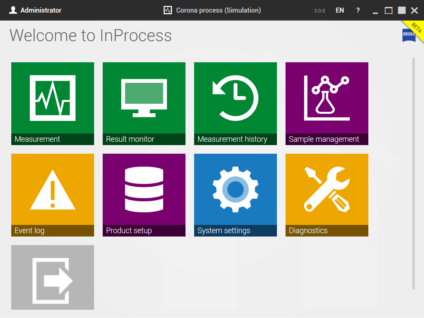Click the grey logout arrow tile
Image resolution: width=424 pixels, height=318 pixels.
pos(53,278)
